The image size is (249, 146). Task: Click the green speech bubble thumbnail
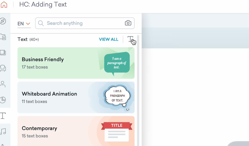tap(117, 62)
